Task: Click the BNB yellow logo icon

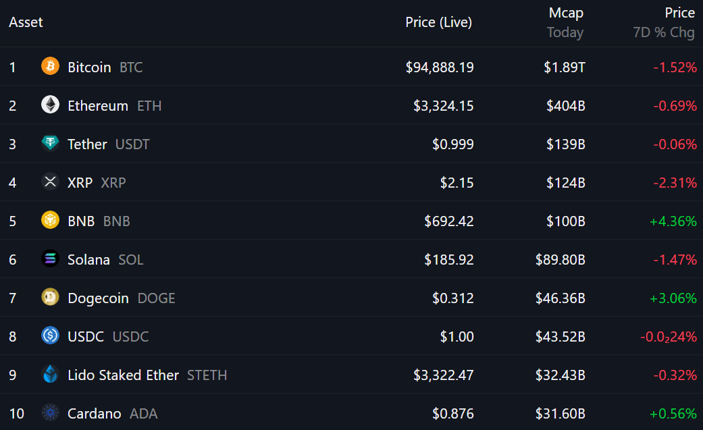Action: tap(50, 221)
